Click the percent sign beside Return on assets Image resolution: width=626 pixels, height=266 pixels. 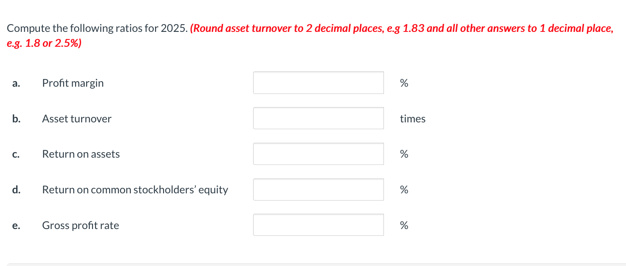(403, 154)
